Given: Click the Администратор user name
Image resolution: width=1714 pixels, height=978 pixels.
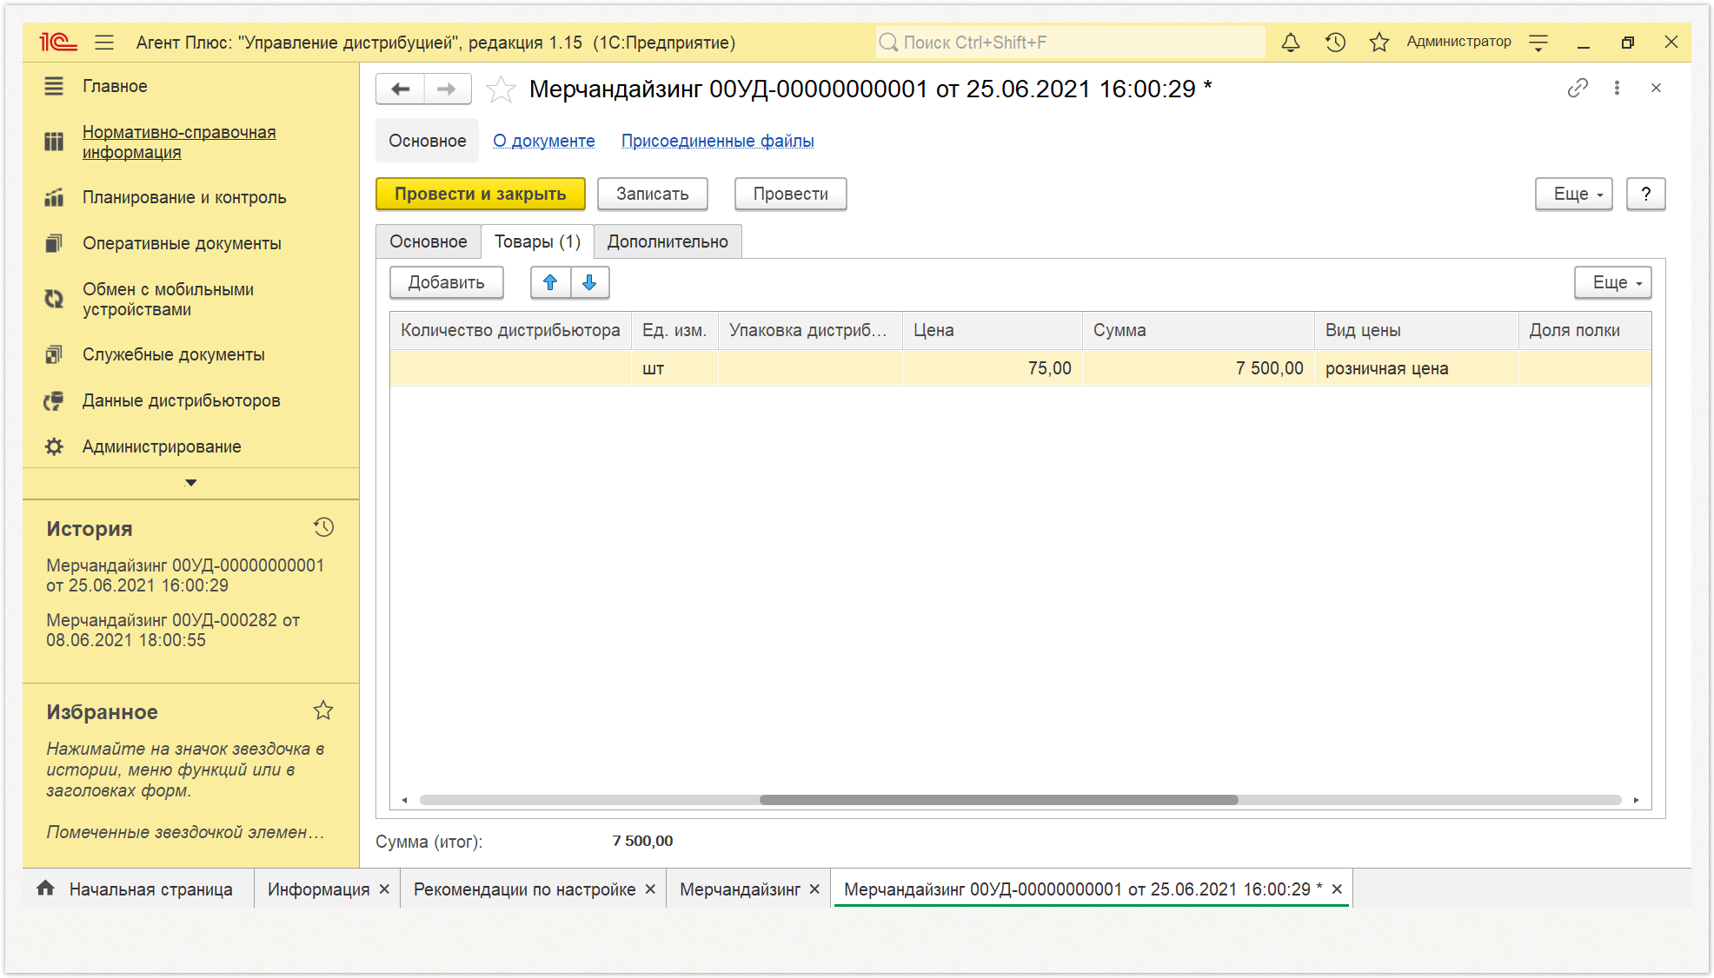Looking at the screenshot, I should 1458,42.
